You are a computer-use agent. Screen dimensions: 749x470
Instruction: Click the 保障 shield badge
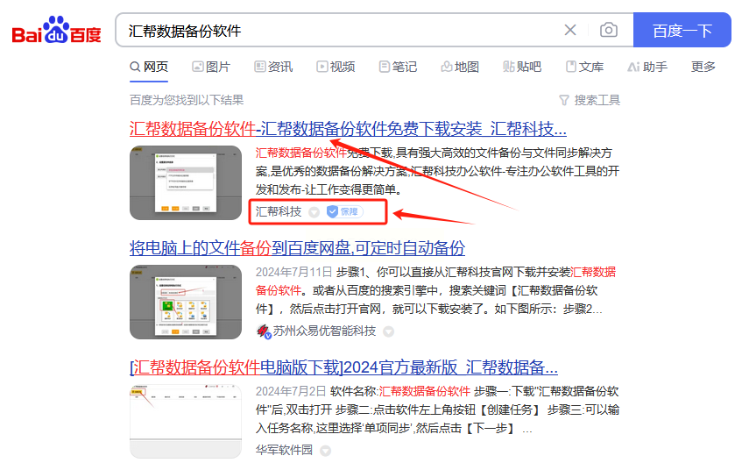pyautogui.click(x=344, y=212)
